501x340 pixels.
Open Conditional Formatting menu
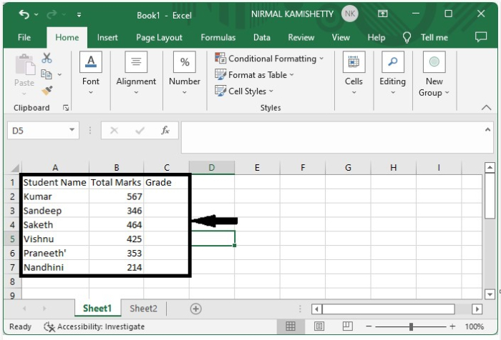(269, 59)
